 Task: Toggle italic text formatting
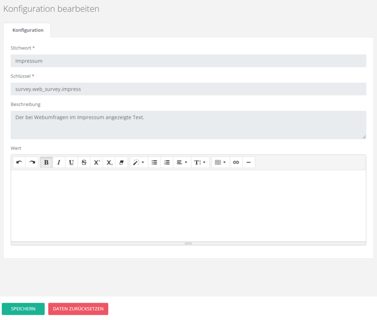[x=59, y=162]
